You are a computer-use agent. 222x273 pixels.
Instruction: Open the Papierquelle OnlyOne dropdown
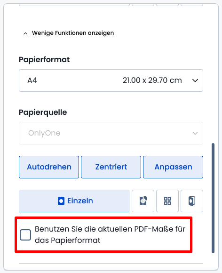point(111,133)
